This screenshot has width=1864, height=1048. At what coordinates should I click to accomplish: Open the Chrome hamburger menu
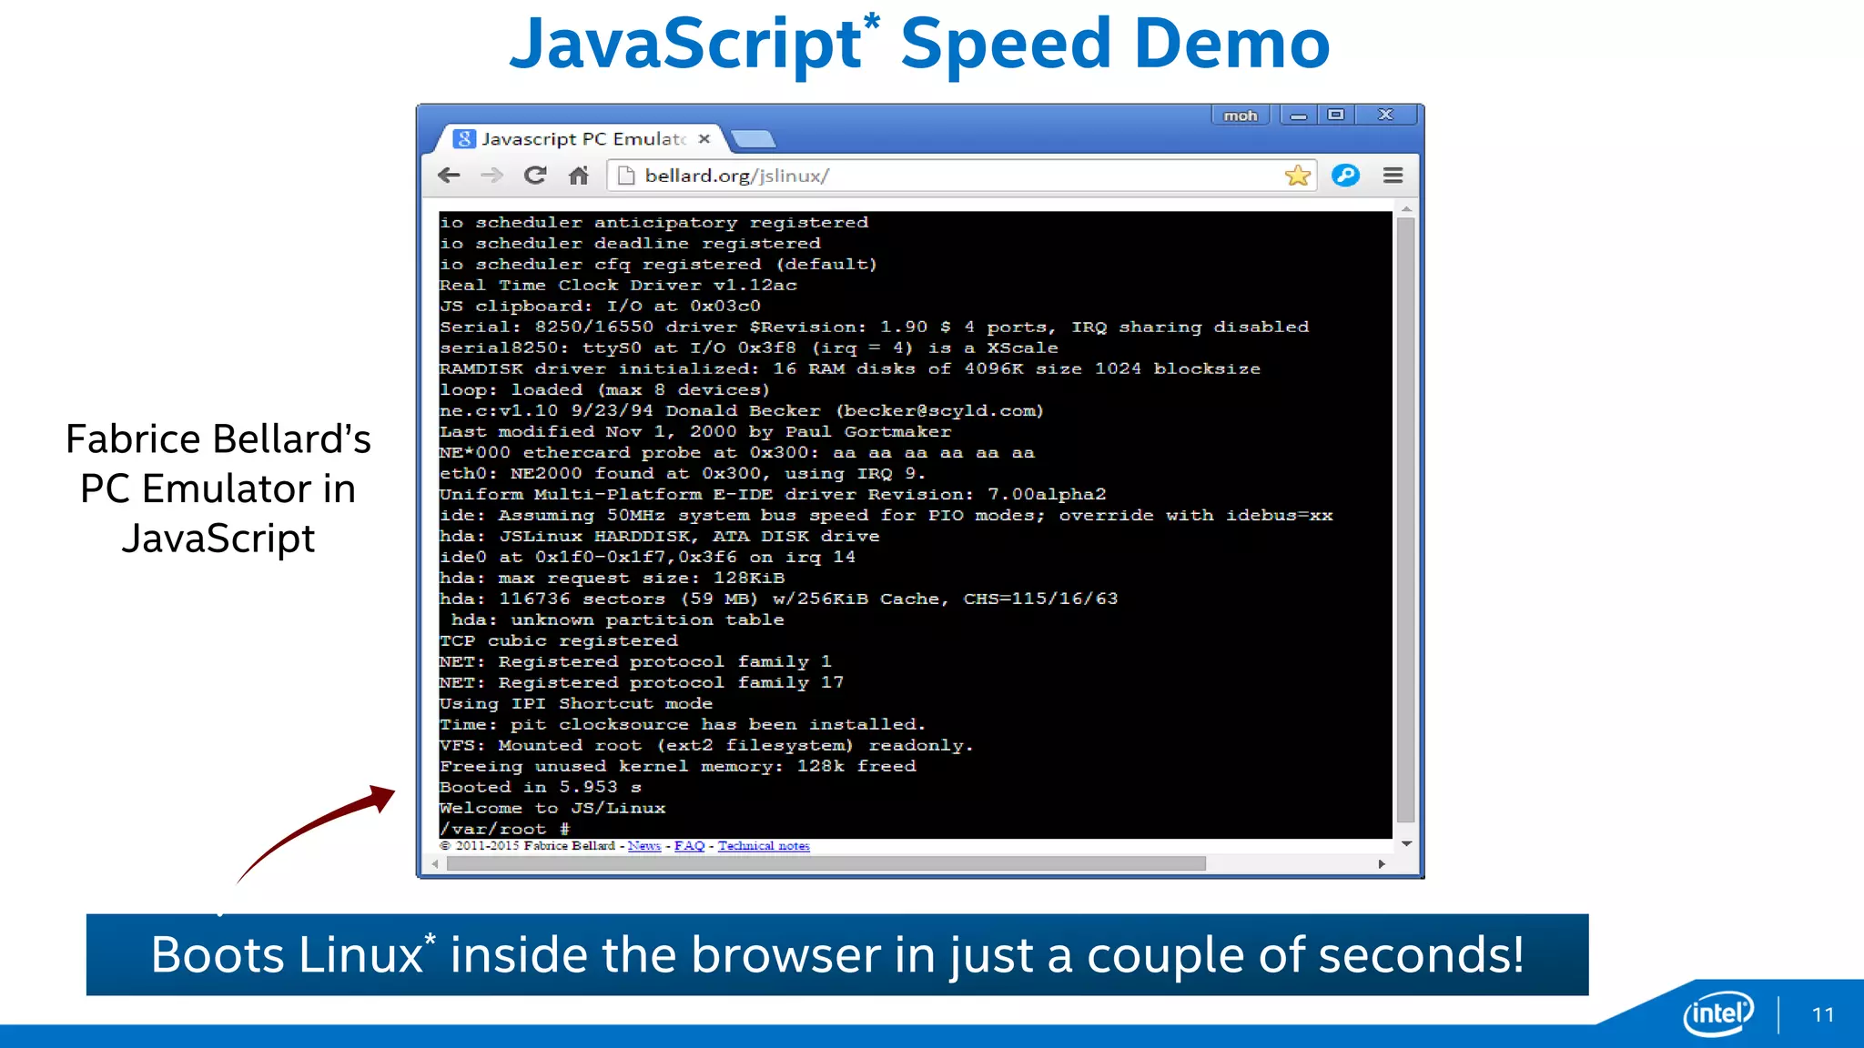1393,176
